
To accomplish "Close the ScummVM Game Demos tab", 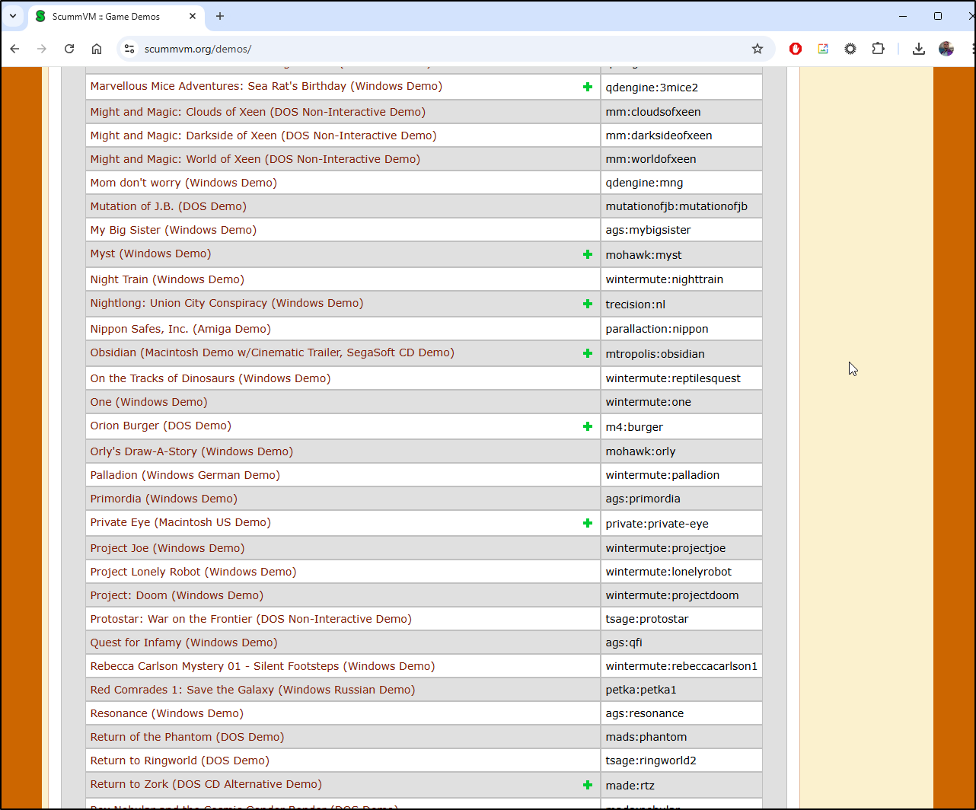I will [193, 16].
